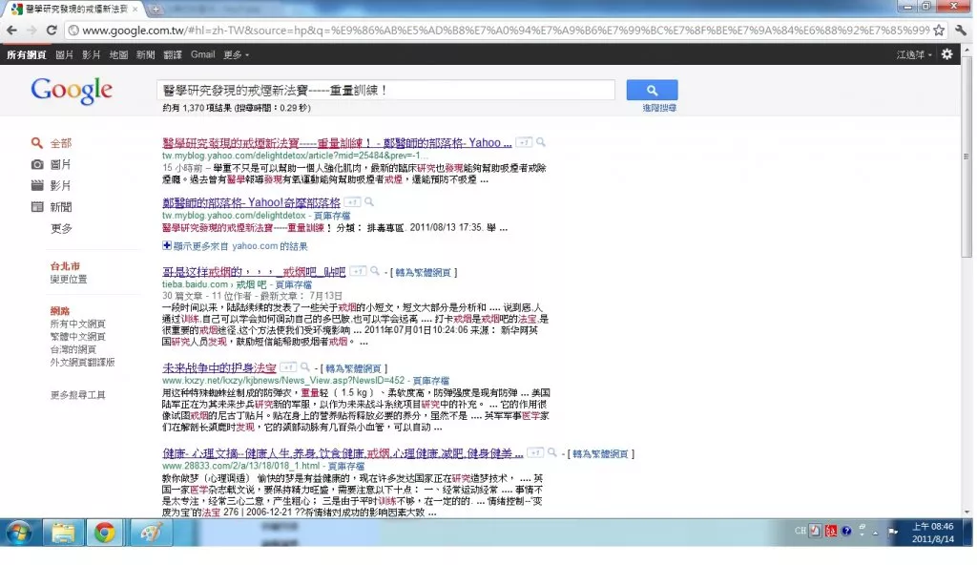
Task: Open the 哥是这样戒烟的 result title
Action: tap(254, 272)
